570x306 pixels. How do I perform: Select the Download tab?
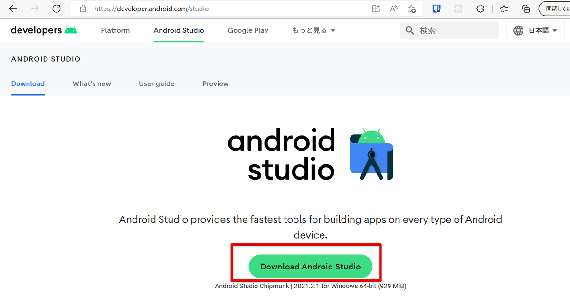[28, 83]
